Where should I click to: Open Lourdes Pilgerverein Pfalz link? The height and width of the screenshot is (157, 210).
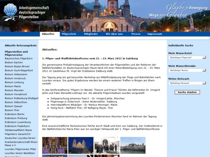20,149
